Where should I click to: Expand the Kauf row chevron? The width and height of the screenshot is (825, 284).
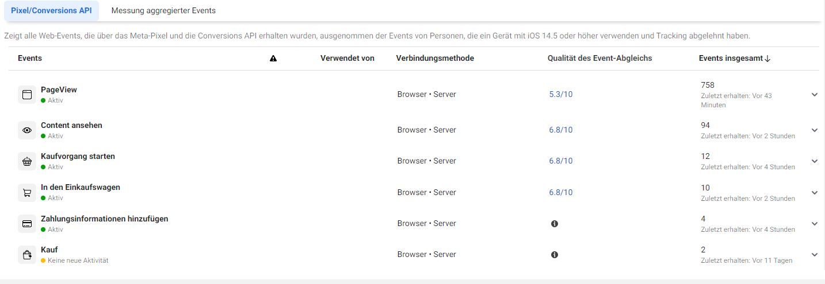pyautogui.click(x=815, y=255)
